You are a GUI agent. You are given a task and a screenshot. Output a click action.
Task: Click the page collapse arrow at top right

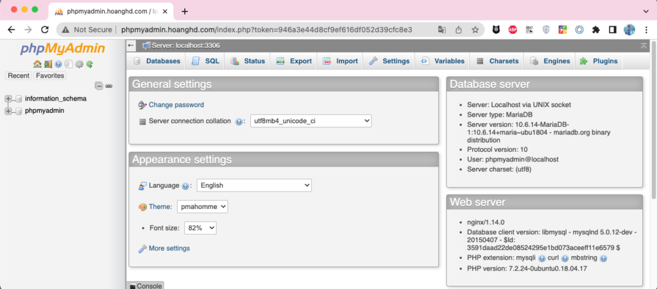click(644, 45)
